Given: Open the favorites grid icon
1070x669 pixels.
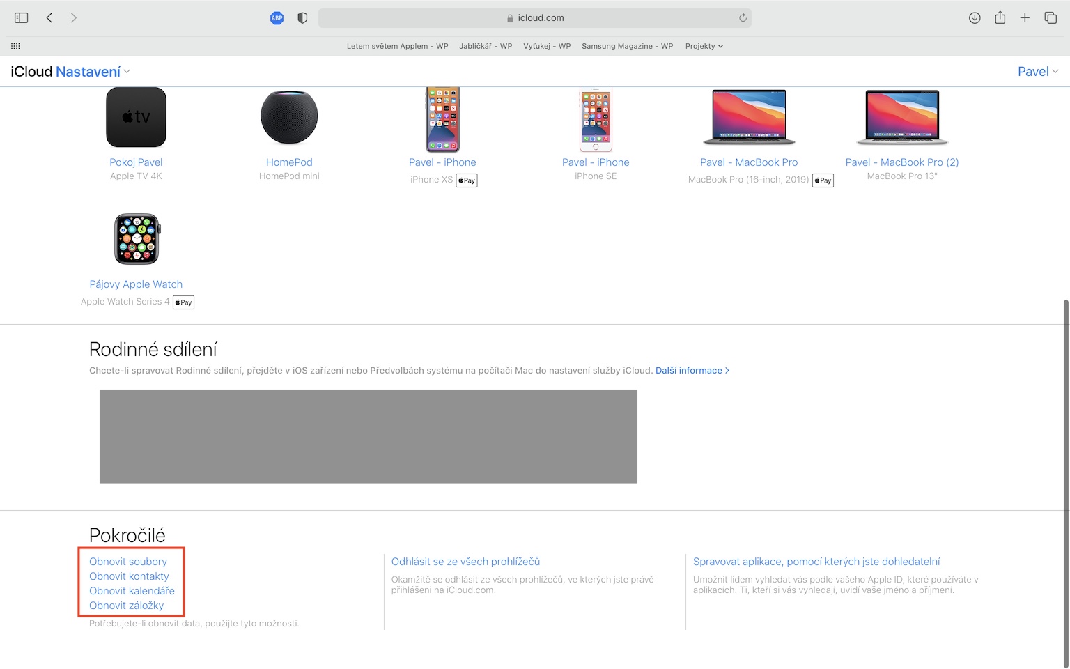Looking at the screenshot, I should [x=15, y=46].
